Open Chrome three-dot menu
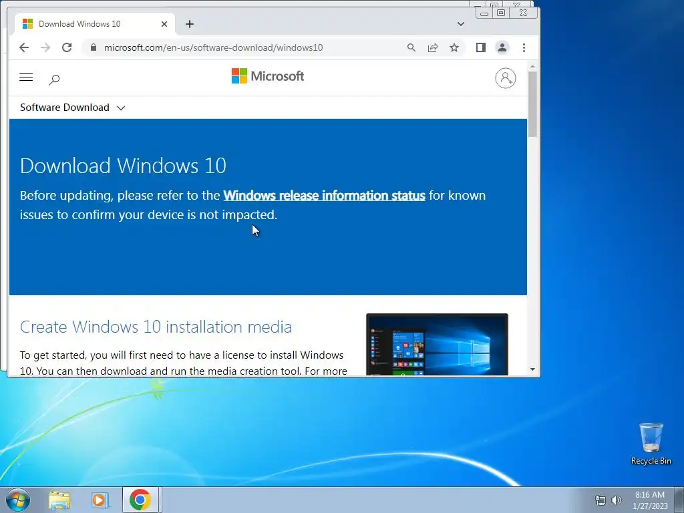Screen dimensions: 684x513 (524, 47)
